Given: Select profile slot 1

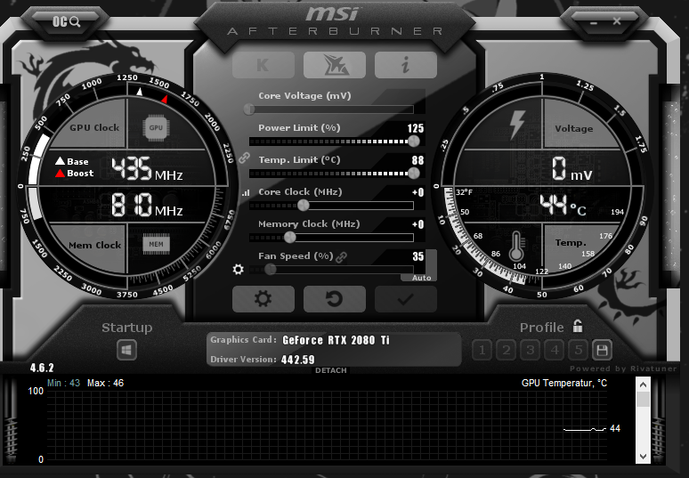Looking at the screenshot, I should pyautogui.click(x=482, y=350).
